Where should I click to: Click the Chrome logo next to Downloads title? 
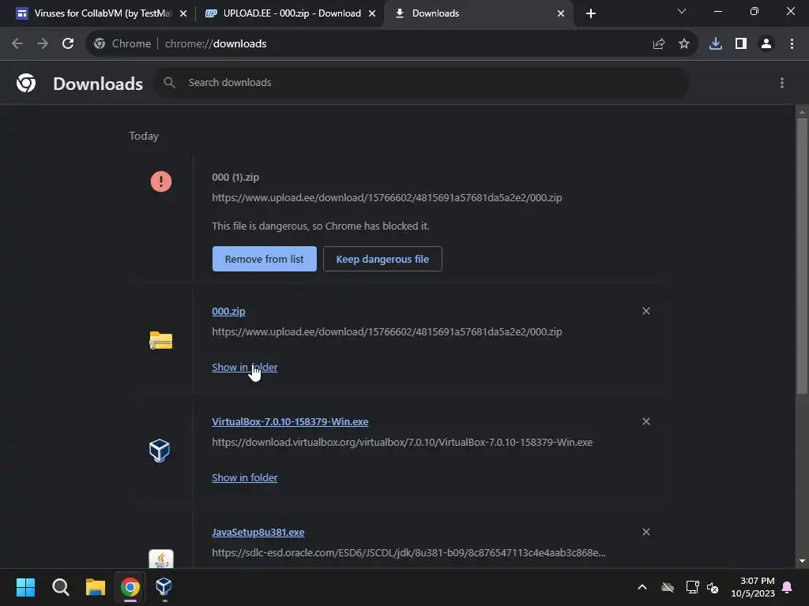(26, 82)
